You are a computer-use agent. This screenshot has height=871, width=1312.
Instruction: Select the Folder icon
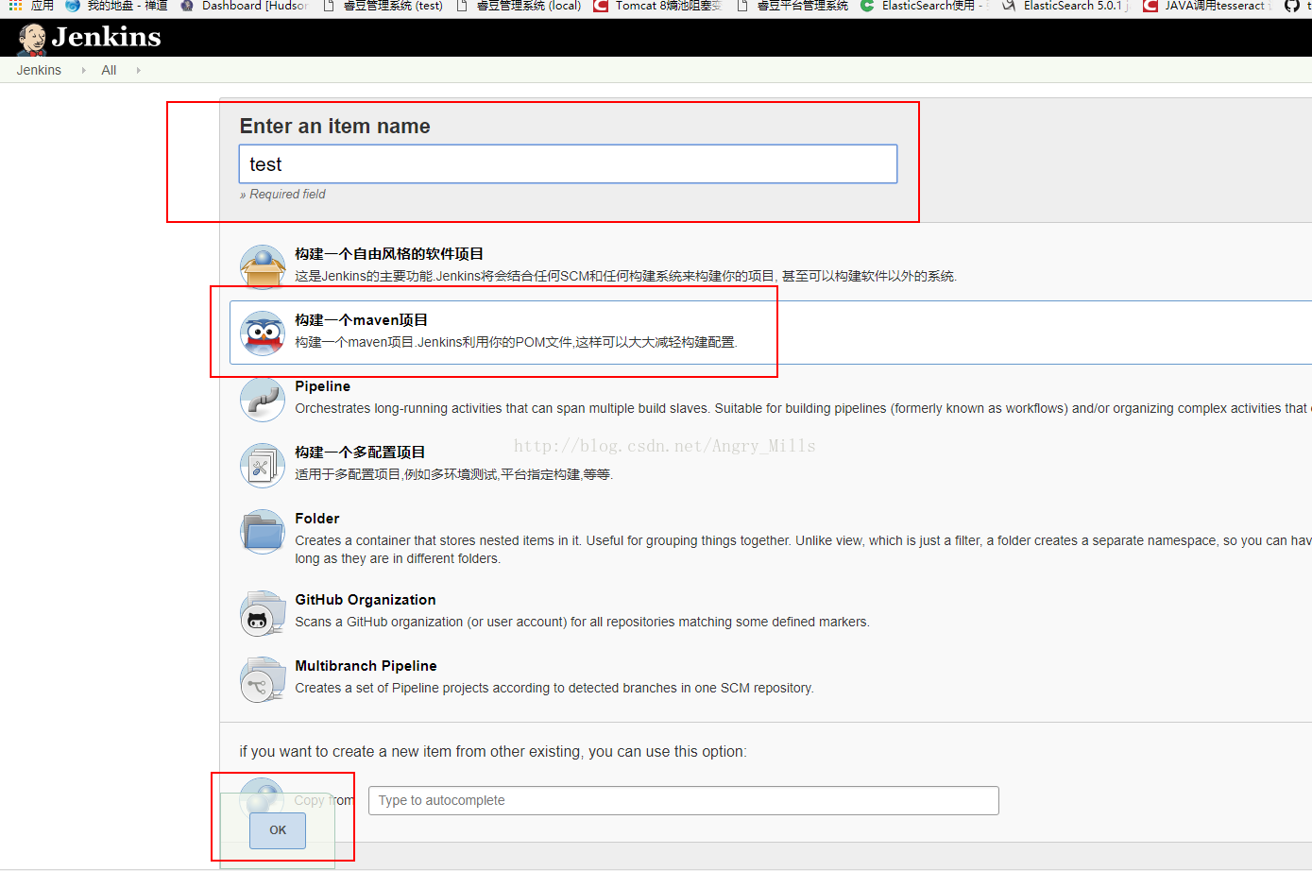pyautogui.click(x=263, y=531)
